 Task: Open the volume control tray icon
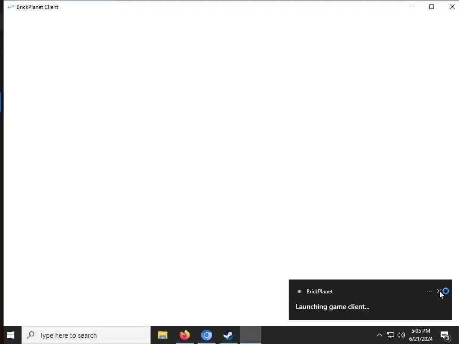click(x=401, y=335)
